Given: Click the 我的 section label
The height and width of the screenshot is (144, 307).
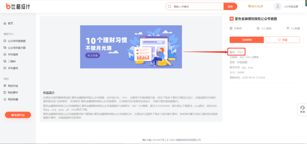Looking at the screenshot, I should [6, 79].
